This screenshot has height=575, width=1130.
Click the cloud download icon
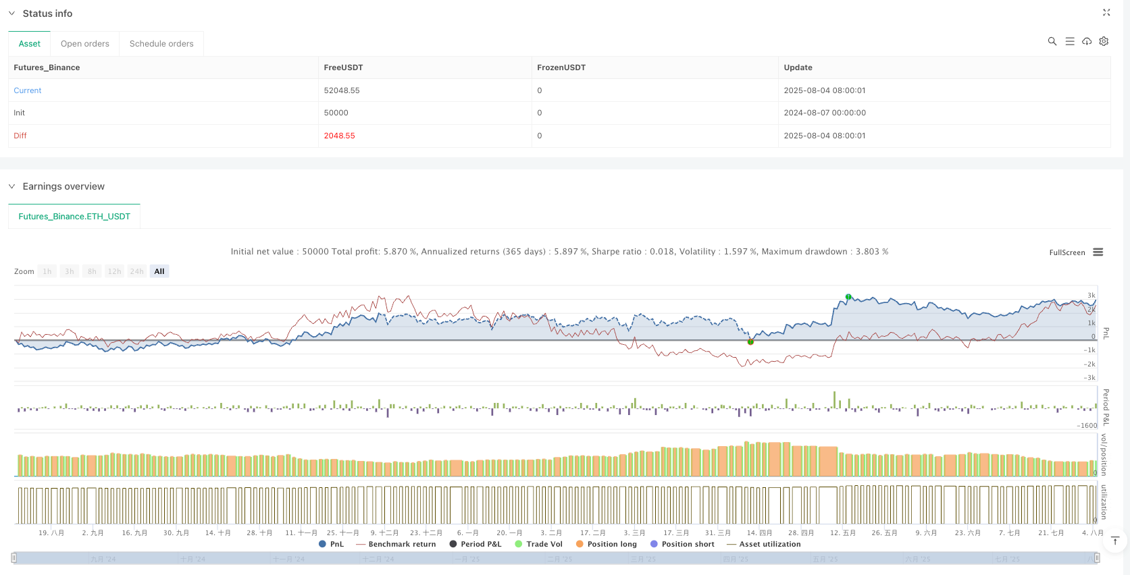pos(1087,41)
